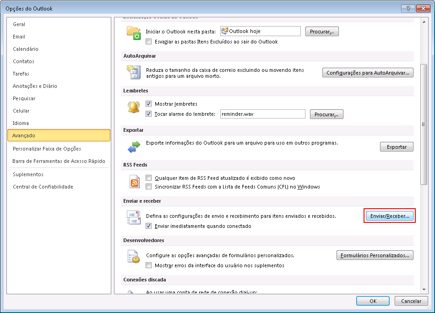The width and height of the screenshot is (435, 313).
Task: Open Formulários Personalizados button
Action: pyautogui.click(x=375, y=255)
